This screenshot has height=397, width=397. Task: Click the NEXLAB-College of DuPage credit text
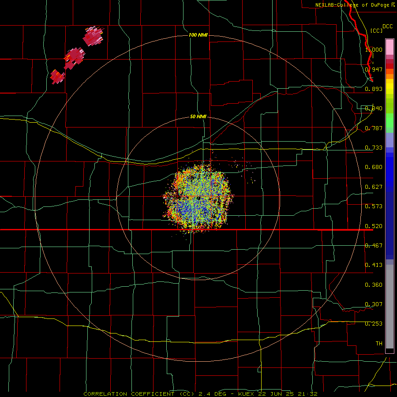[355, 5]
